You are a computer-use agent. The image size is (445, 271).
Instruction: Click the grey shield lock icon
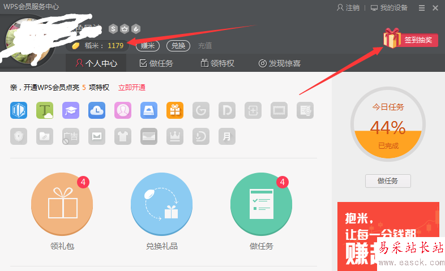[x=19, y=136]
